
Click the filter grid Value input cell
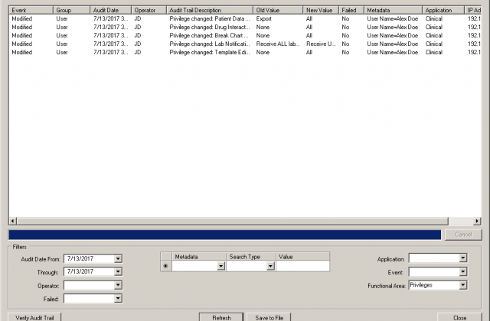point(302,266)
